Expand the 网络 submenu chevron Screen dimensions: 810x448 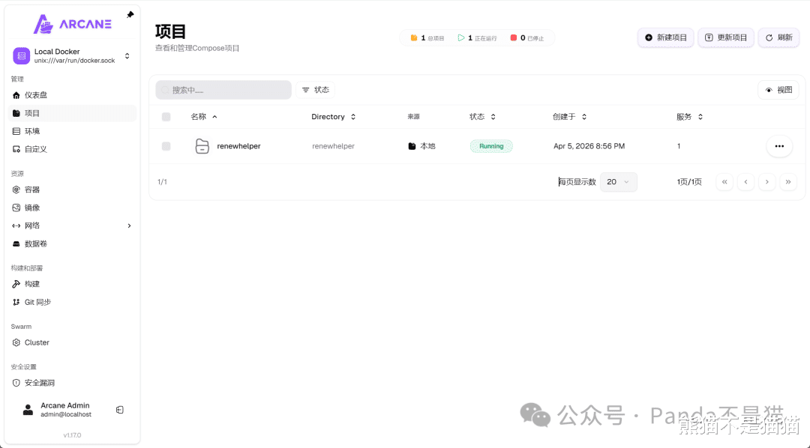(129, 225)
